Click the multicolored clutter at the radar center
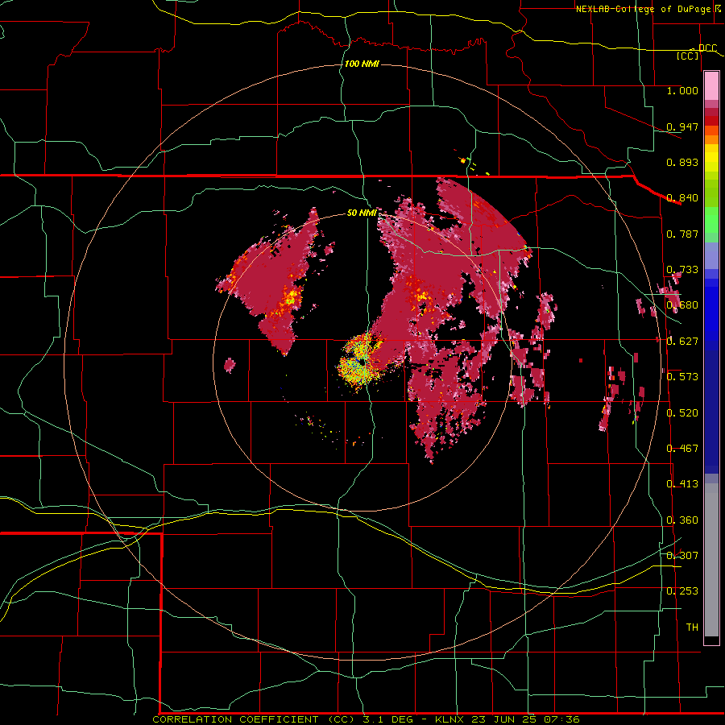The image size is (725, 725). (361, 363)
